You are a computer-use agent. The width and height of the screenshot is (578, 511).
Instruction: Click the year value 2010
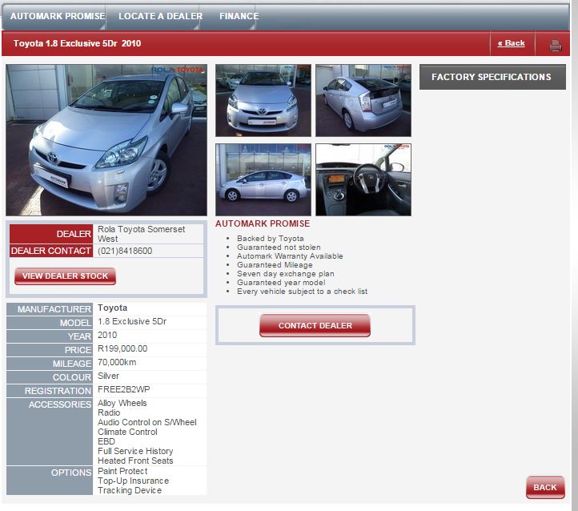[x=107, y=335]
